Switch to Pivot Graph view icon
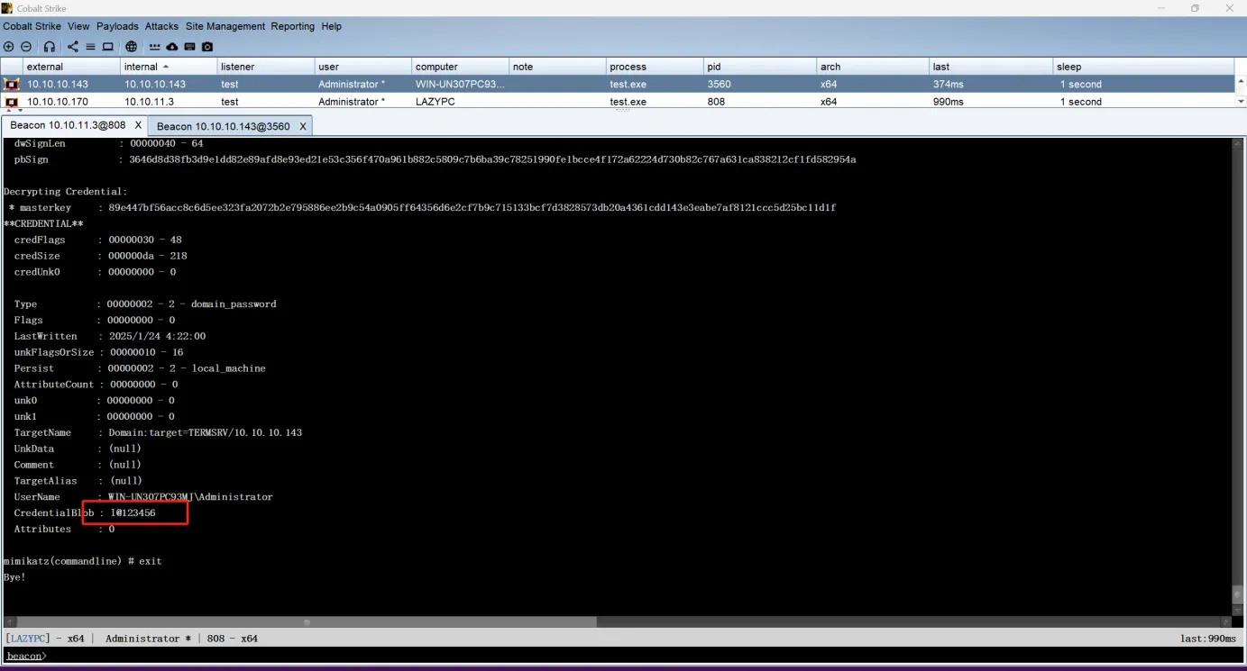 [73, 47]
